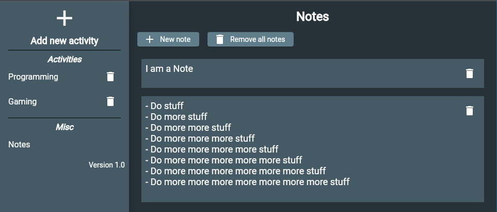Remove the 'I am a Note' note via trash icon
This screenshot has width=497, height=212.
point(470,73)
